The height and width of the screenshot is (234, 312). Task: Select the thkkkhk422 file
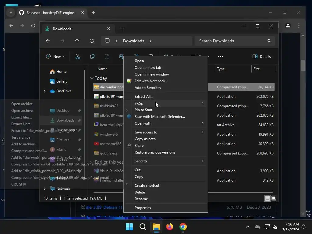[108, 106]
